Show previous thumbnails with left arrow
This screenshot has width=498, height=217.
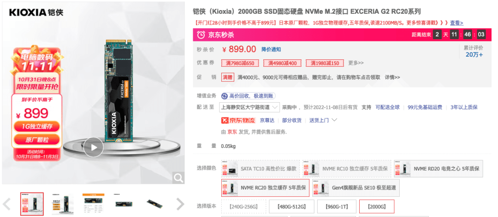6,204
